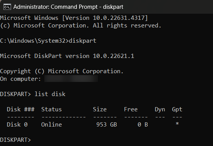Click the 'Disk ###' column header
The image size is (213, 146).
pyautogui.click(x=21, y=109)
